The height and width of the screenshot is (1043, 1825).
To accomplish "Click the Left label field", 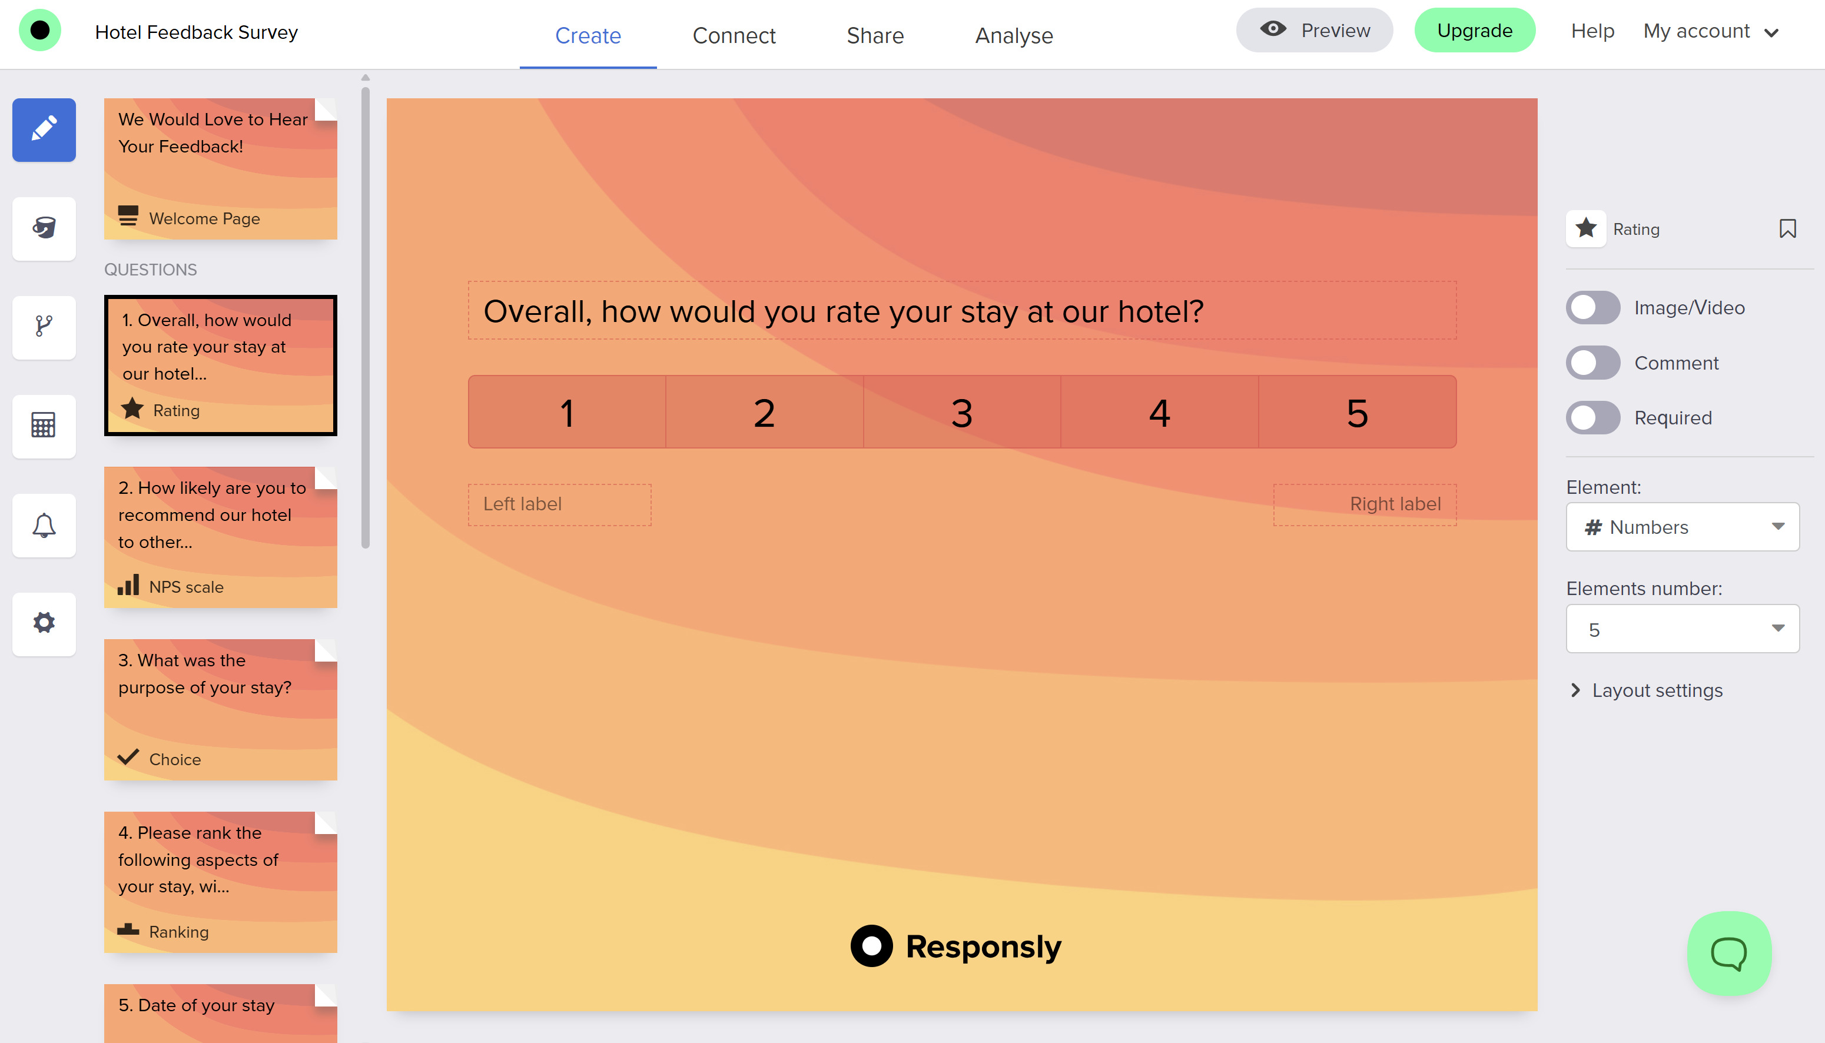I will pyautogui.click(x=559, y=504).
